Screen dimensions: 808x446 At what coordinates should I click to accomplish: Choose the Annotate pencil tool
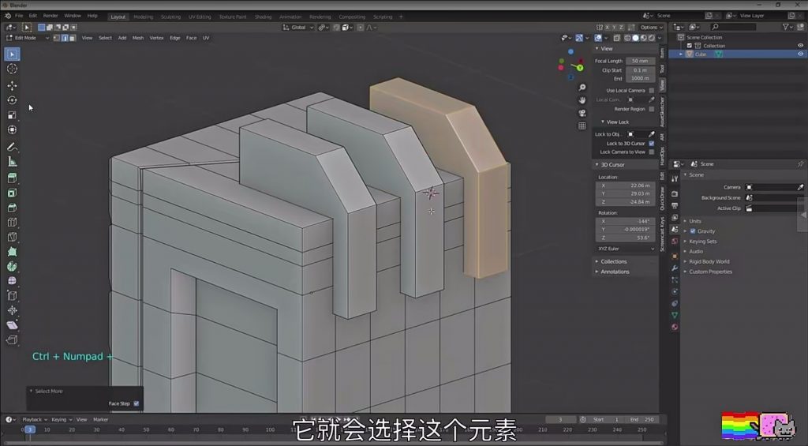pos(12,147)
